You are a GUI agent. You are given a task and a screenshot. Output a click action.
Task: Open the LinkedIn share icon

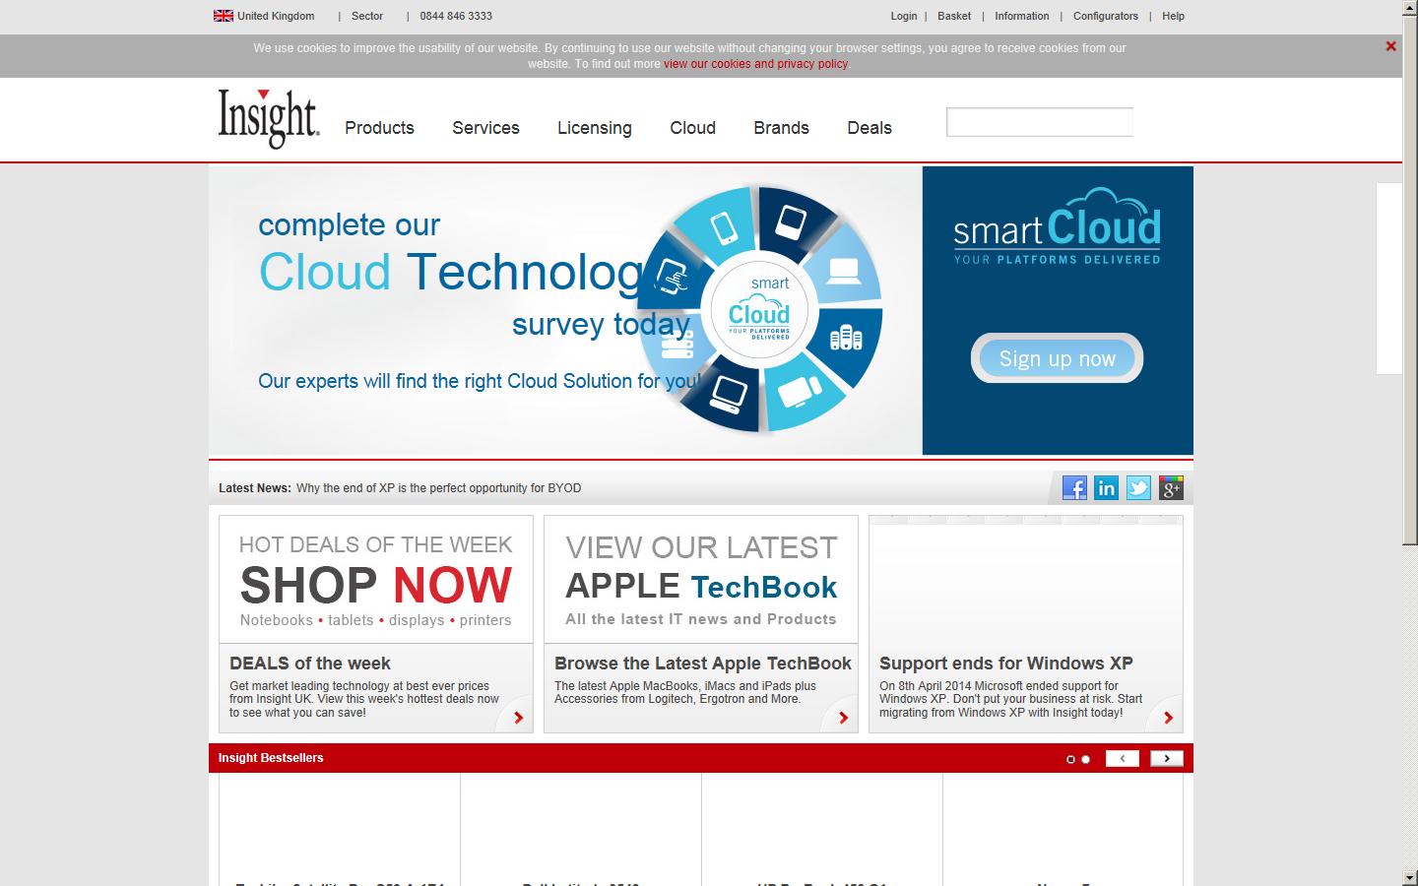pos(1107,487)
